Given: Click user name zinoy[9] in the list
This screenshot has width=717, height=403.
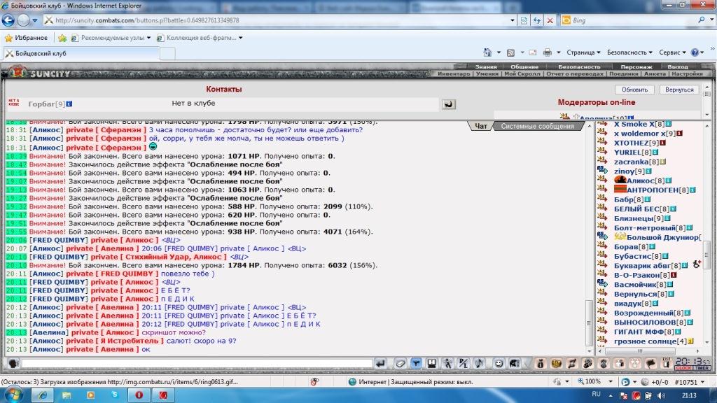Looking at the screenshot, I should (x=629, y=171).
